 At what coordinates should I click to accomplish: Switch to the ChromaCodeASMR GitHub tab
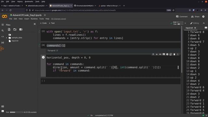(85, 6)
